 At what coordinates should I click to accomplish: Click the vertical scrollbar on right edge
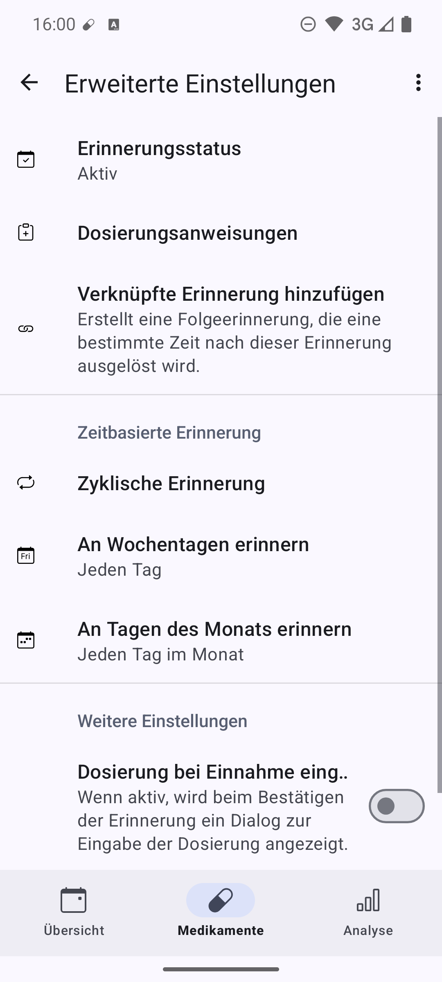[x=440, y=450]
